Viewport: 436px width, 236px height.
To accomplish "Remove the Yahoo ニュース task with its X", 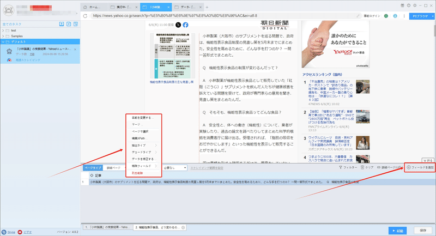I will point(75,49).
